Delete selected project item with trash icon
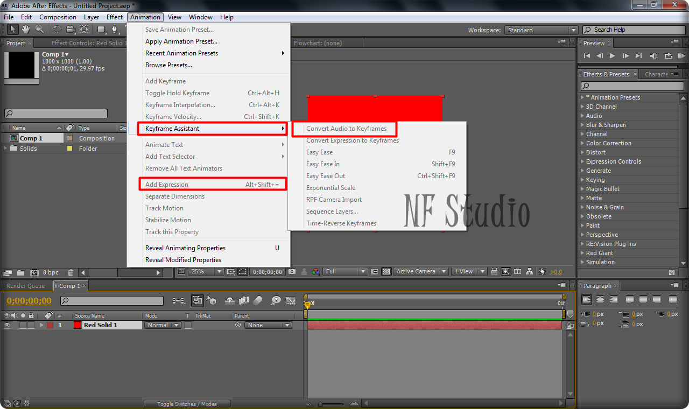 (x=71, y=273)
